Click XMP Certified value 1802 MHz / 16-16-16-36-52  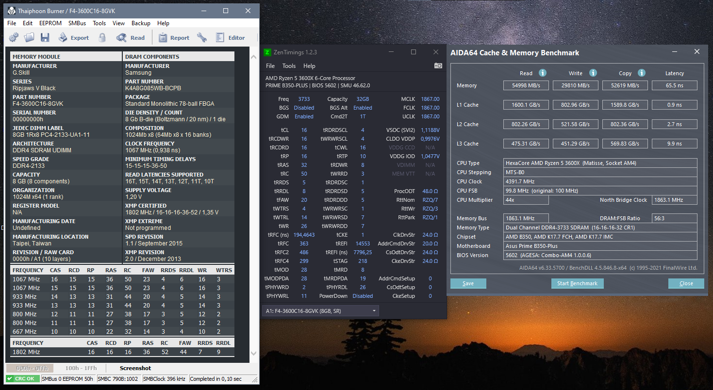(x=172, y=212)
